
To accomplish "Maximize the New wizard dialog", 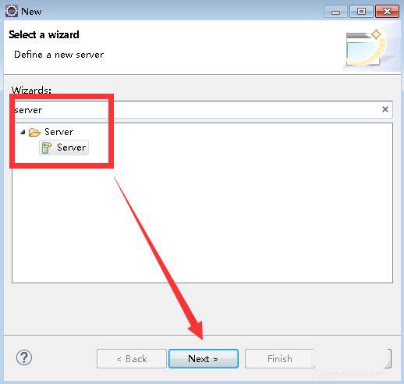I will pos(361,12).
